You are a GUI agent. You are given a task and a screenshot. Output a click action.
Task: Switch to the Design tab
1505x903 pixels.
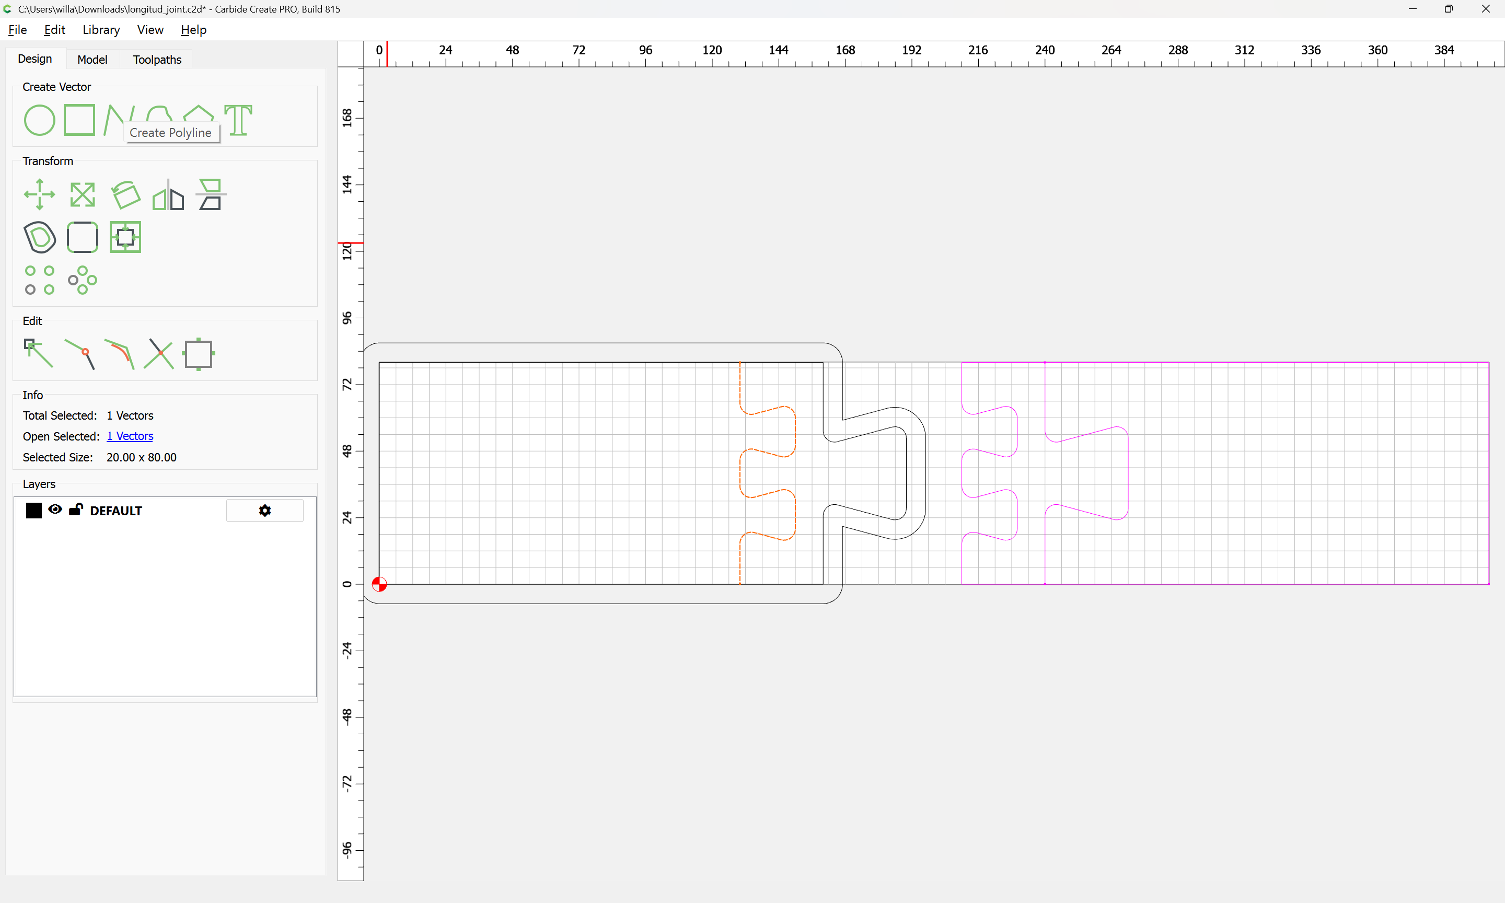click(x=36, y=59)
